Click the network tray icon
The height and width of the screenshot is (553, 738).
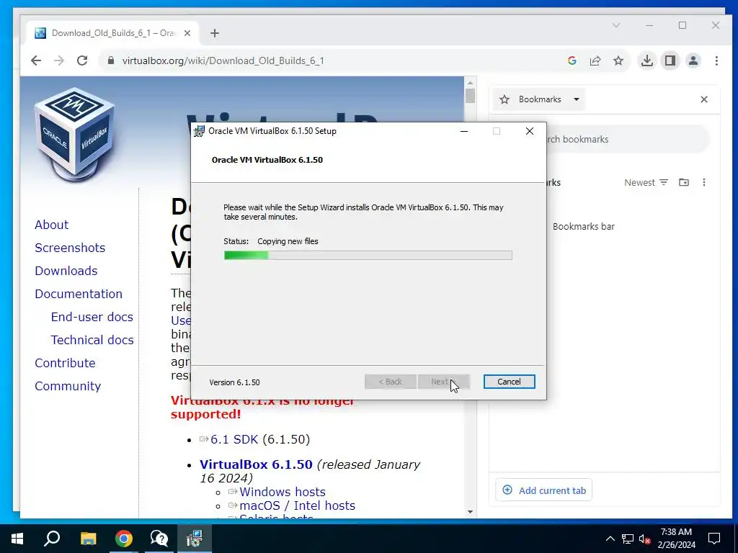(628, 539)
